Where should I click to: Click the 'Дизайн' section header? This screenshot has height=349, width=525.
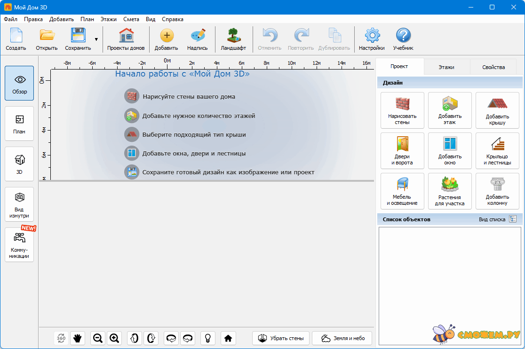click(450, 83)
